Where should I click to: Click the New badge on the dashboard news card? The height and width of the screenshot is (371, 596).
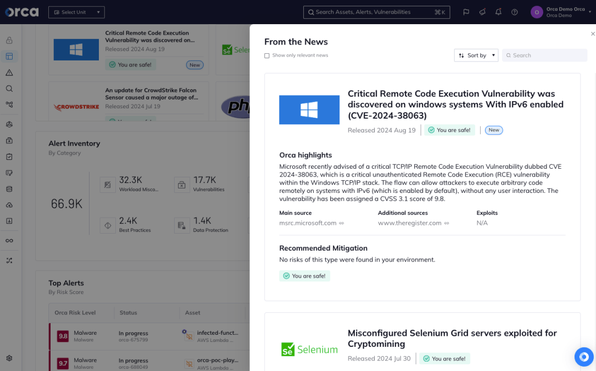coord(194,65)
